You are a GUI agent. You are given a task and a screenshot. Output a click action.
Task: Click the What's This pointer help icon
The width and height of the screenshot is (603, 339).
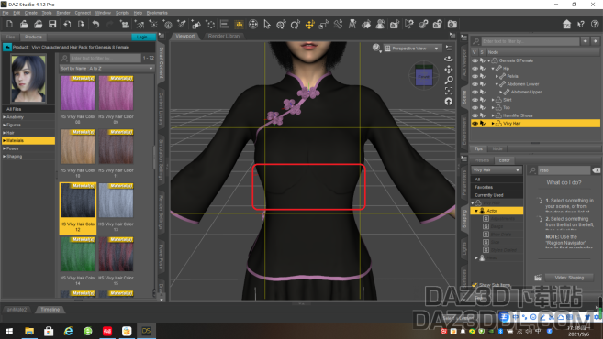tap(581, 25)
